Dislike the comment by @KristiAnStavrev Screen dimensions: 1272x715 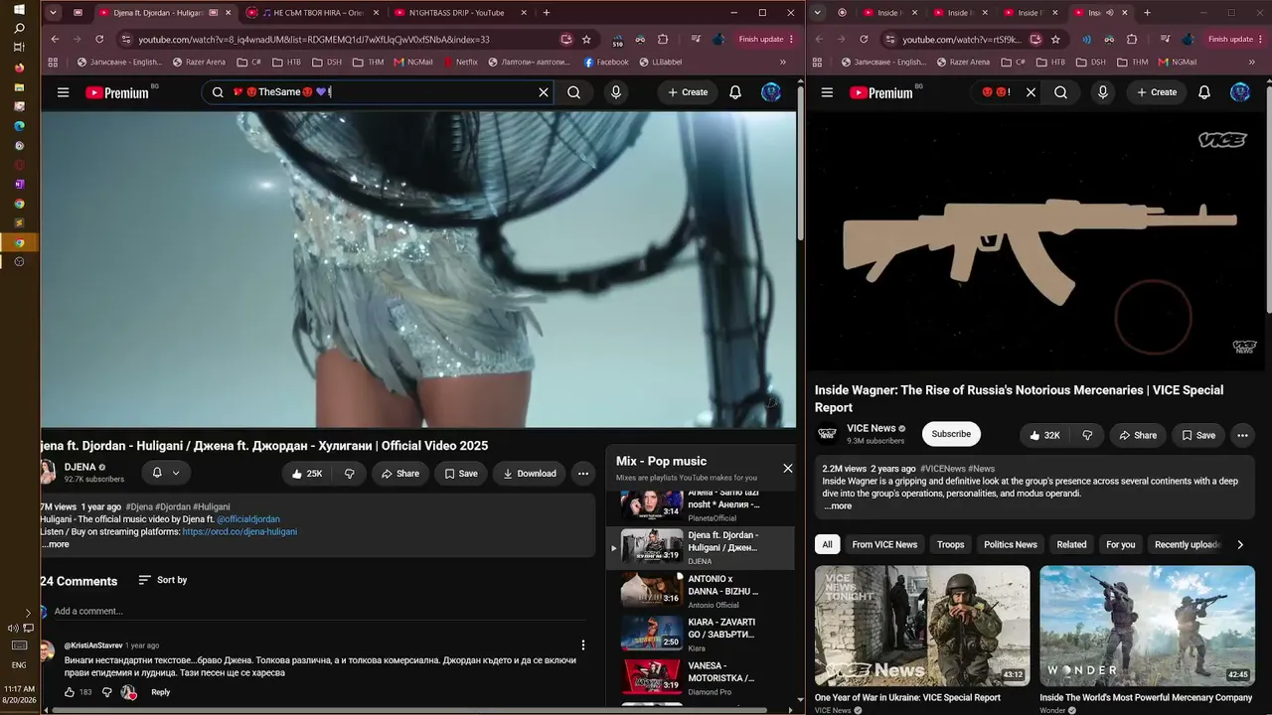click(x=106, y=692)
